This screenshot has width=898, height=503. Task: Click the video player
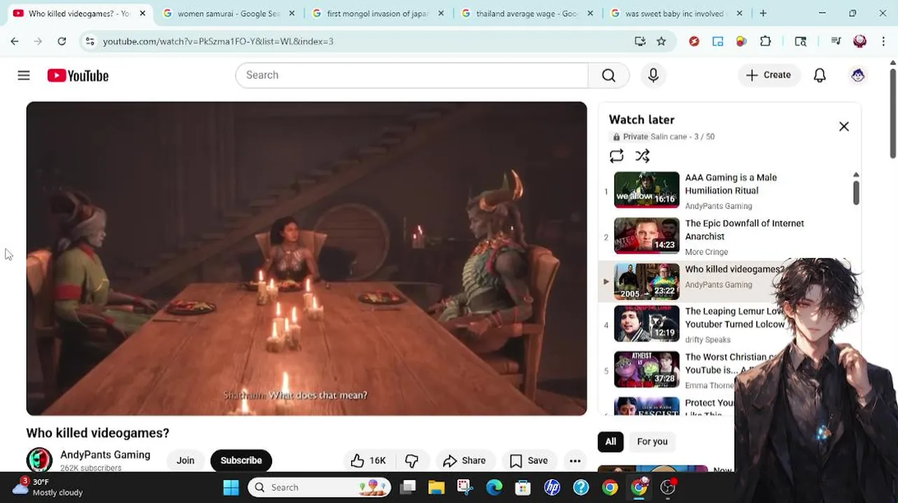(306, 258)
